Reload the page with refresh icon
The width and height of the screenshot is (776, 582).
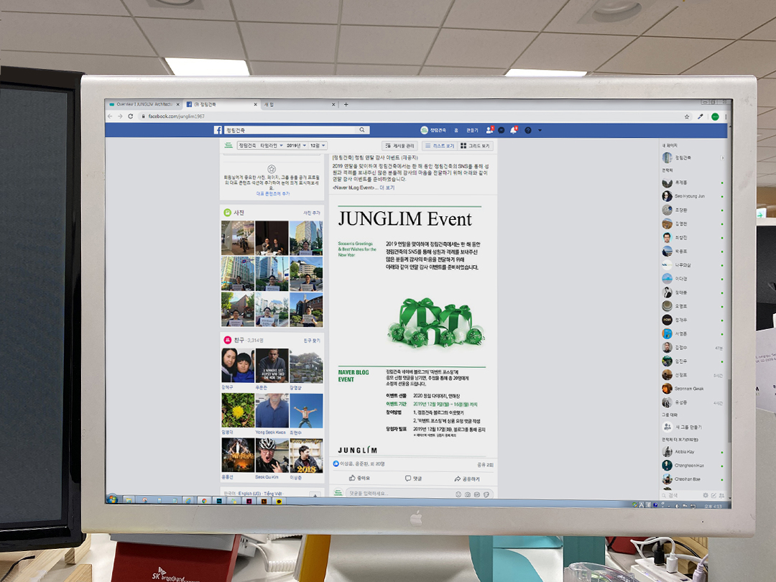click(131, 116)
